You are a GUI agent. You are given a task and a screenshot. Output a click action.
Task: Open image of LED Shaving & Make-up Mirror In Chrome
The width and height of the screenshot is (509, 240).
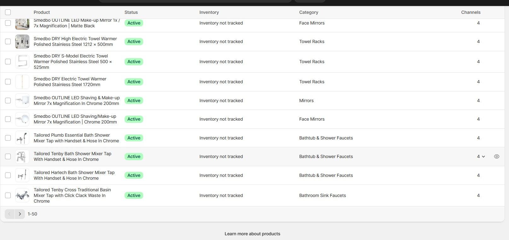coord(22,101)
